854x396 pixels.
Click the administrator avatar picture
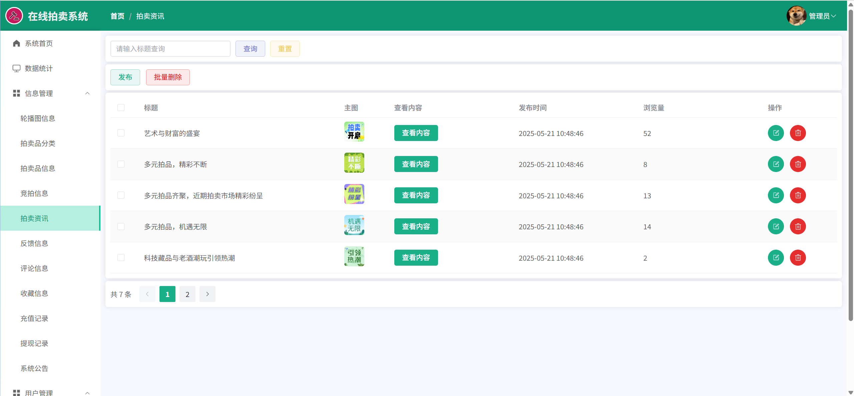tap(796, 16)
